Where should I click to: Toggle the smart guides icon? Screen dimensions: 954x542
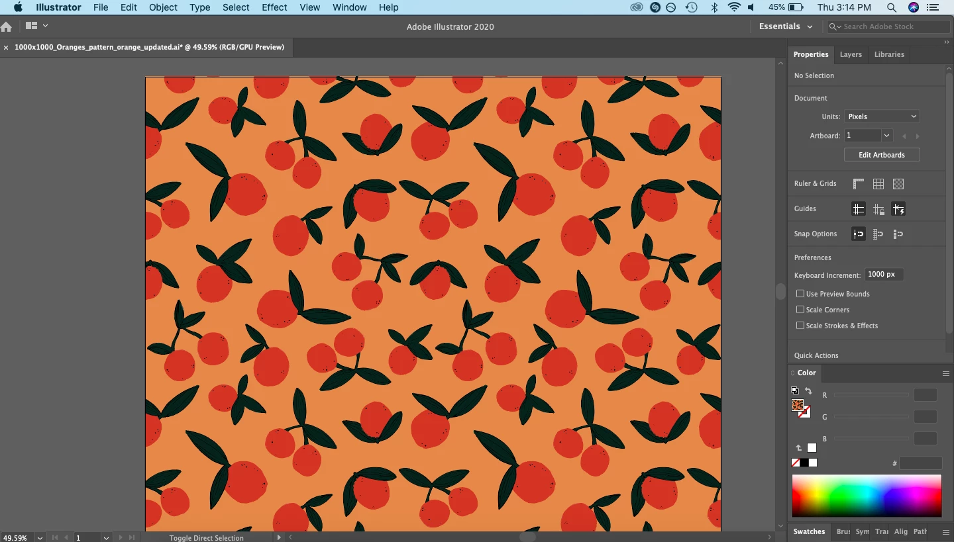click(898, 209)
